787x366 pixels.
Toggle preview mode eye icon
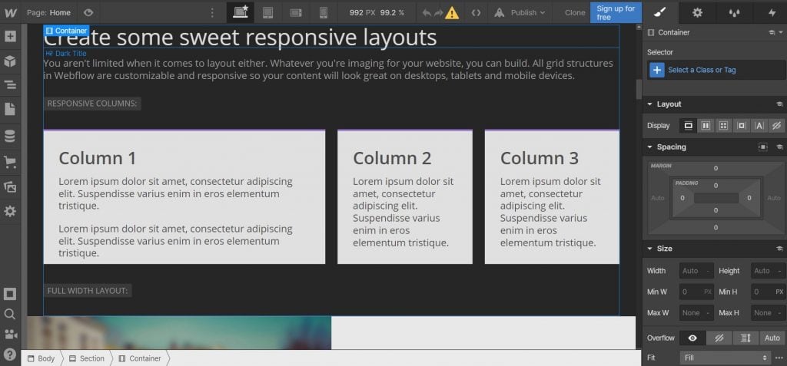[x=89, y=12]
